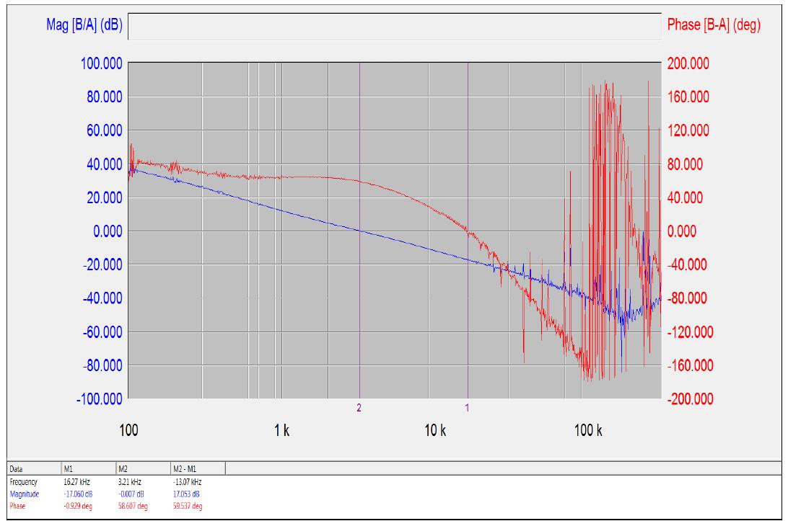Click the 16.27 kHz M1 frequency value

pos(77,481)
